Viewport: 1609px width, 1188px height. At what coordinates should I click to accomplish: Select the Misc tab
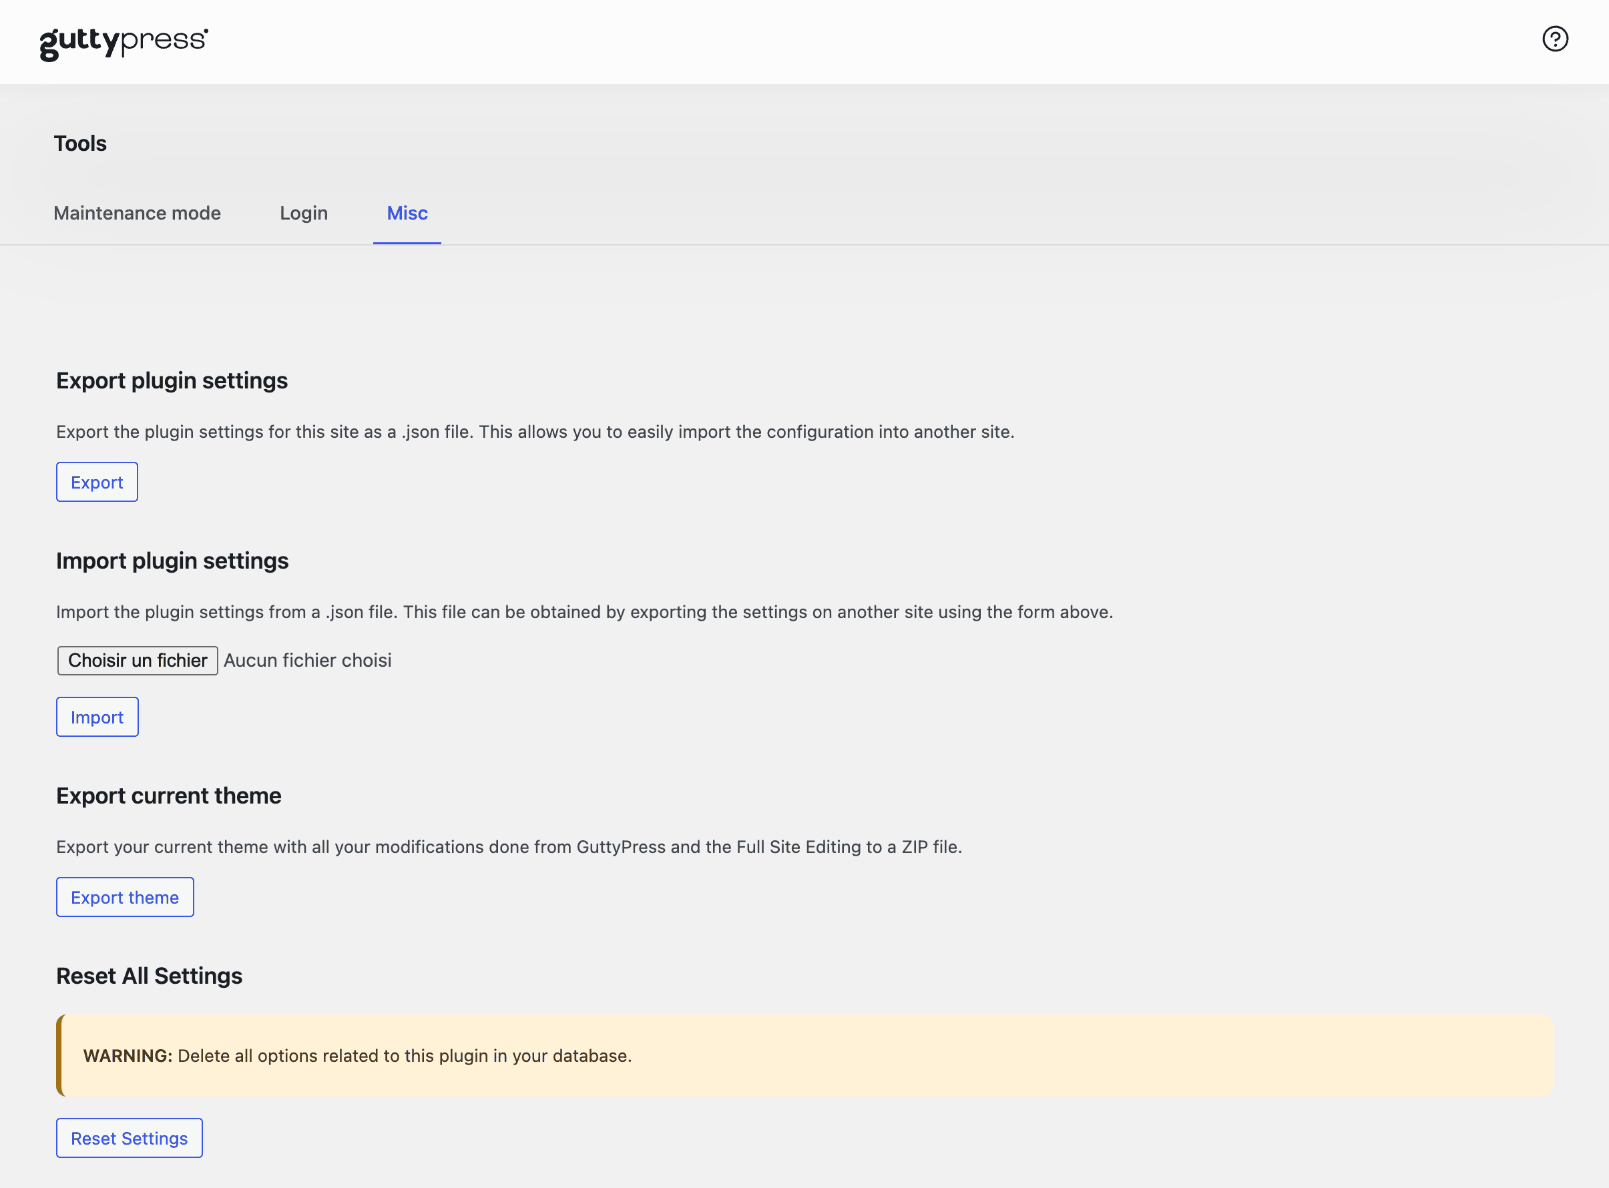click(407, 213)
